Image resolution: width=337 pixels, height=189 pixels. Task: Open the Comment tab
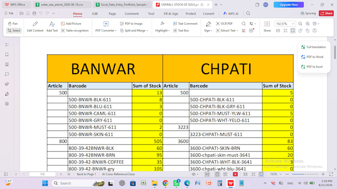pyautogui.click(x=132, y=13)
